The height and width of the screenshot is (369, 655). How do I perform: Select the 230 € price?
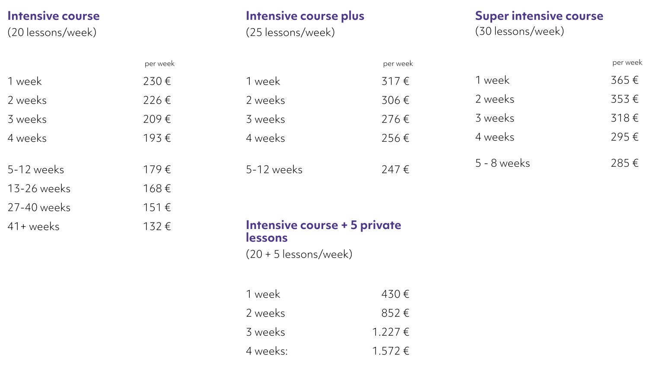tap(157, 81)
